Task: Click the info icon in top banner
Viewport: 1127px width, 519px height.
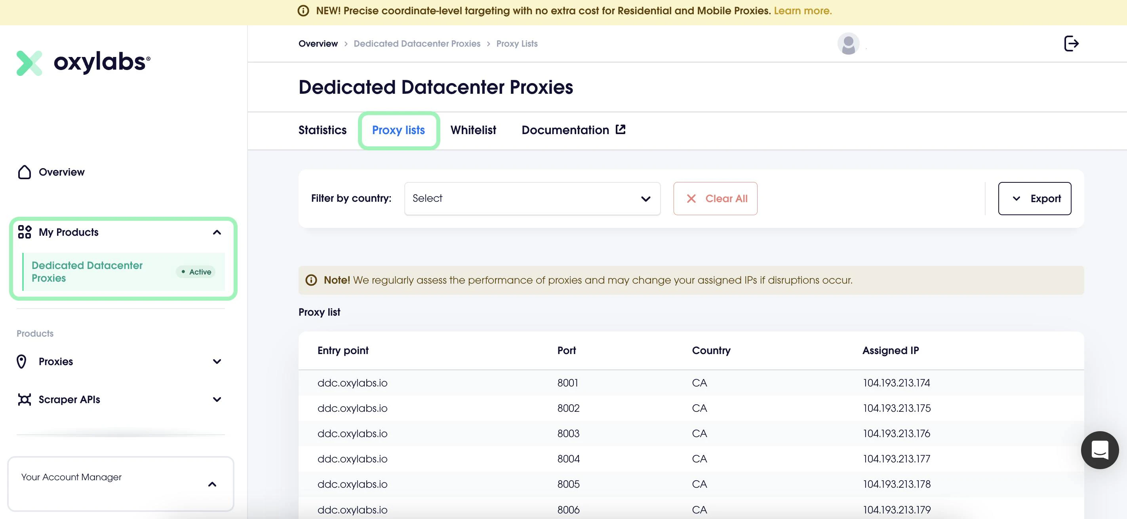Action: pos(303,11)
